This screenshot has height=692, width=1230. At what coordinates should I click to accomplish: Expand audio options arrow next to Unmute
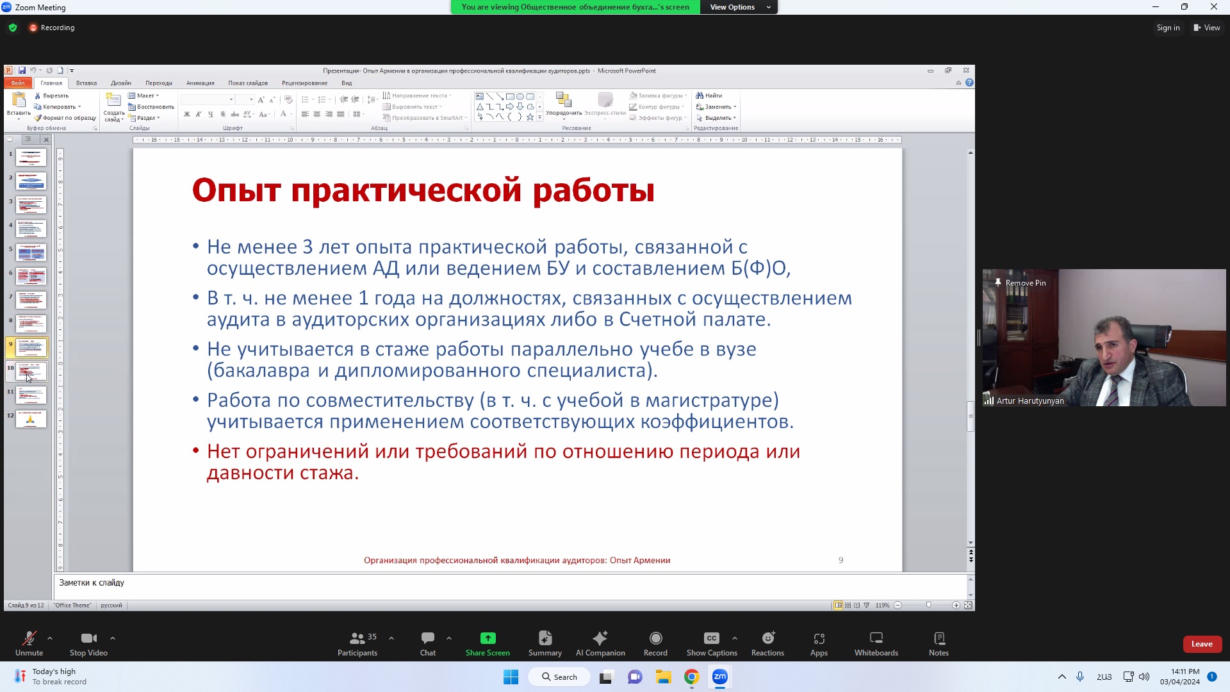(50, 638)
